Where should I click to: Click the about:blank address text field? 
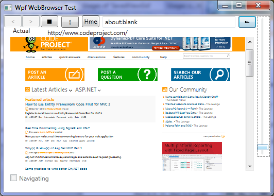click(169, 22)
